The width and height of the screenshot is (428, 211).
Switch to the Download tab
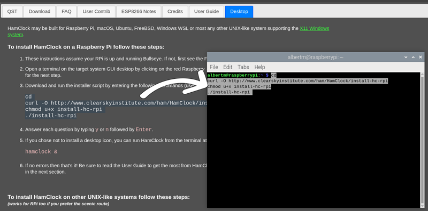click(x=40, y=11)
